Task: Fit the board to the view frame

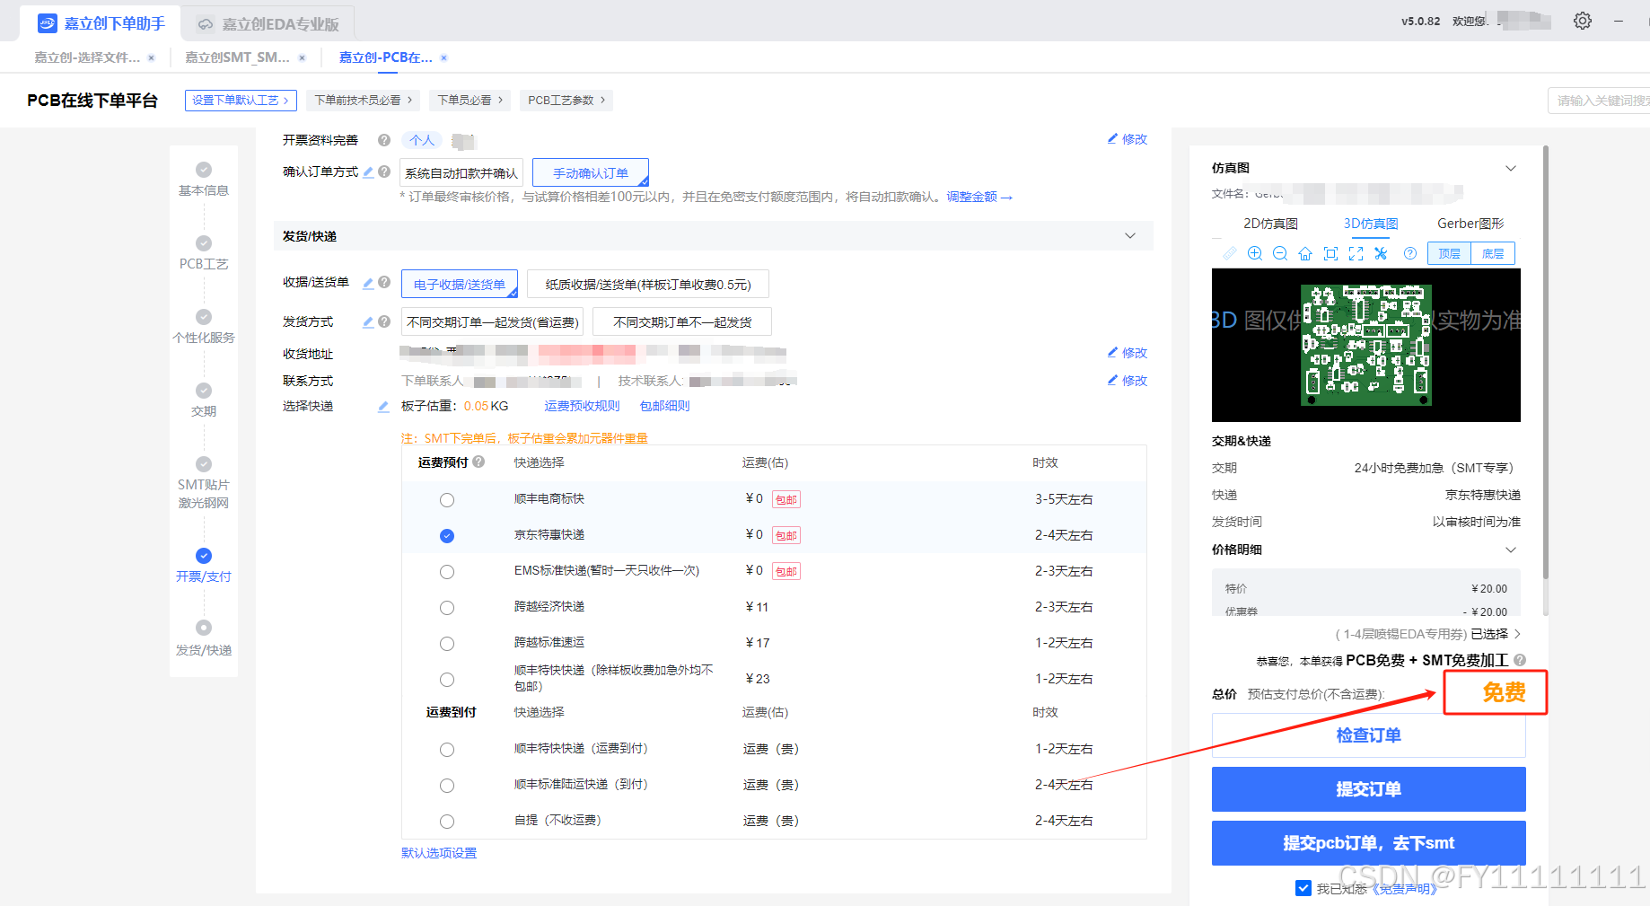Action: pyautogui.click(x=1330, y=253)
